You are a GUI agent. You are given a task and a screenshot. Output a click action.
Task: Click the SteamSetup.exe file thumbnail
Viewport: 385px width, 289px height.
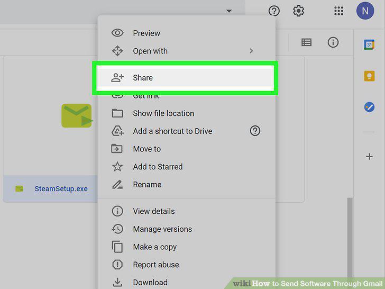[77, 115]
